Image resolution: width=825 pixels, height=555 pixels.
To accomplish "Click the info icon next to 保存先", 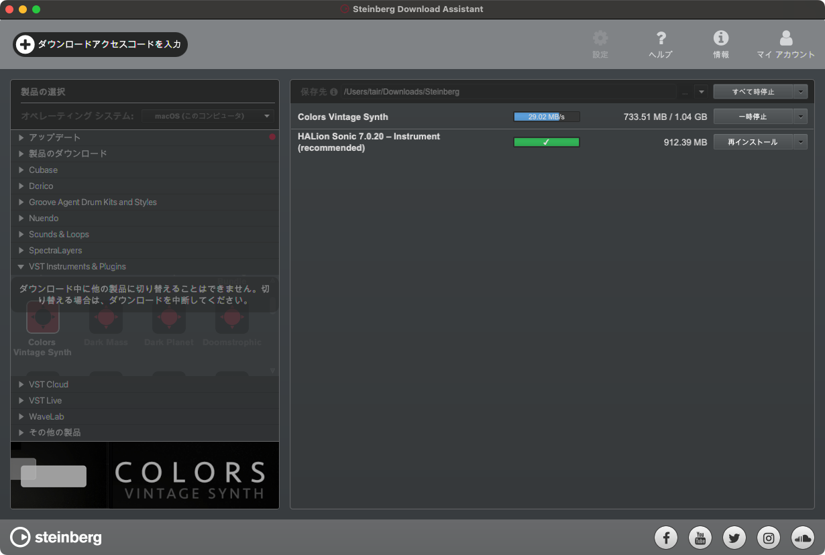I will (x=333, y=92).
